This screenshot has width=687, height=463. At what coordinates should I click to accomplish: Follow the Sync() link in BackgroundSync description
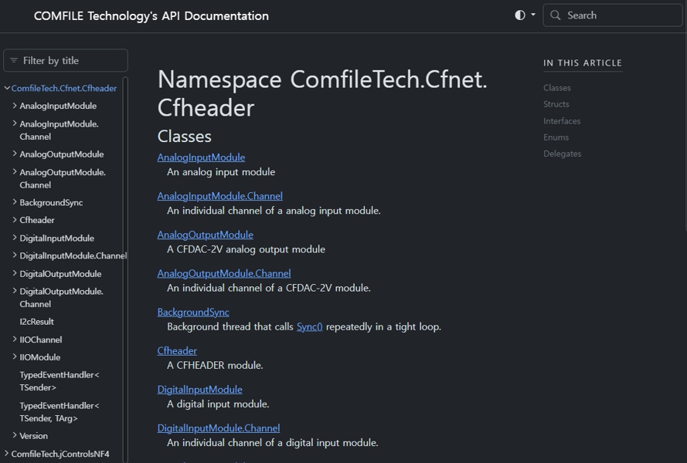pos(309,327)
